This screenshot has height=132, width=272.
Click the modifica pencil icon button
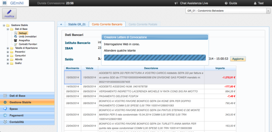point(9,14)
